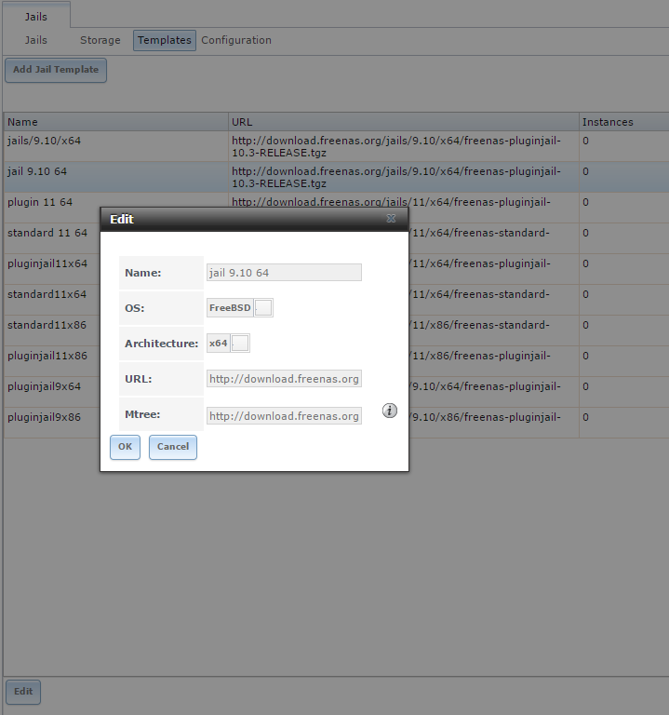
Task: Click Instances value for jails/9.10/x64
Action: pyautogui.click(x=585, y=141)
